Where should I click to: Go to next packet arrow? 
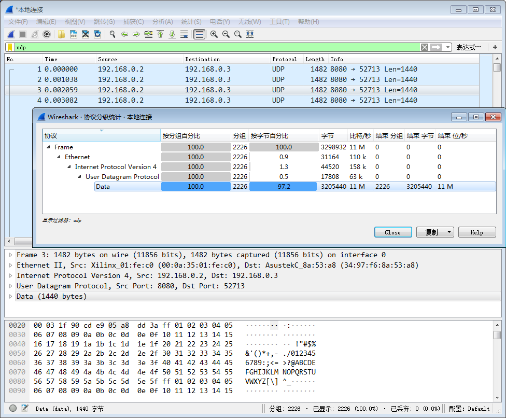(136, 34)
